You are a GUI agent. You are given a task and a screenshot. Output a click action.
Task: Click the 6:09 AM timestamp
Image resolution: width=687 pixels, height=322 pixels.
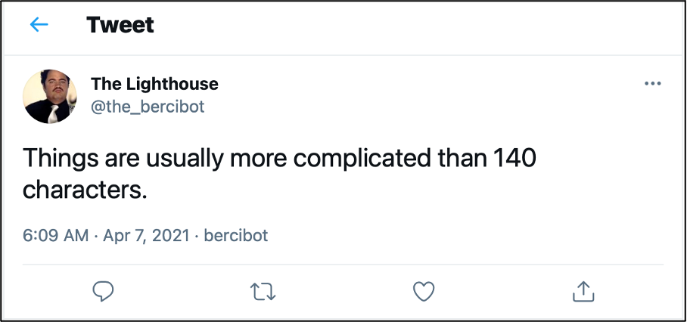pos(56,235)
